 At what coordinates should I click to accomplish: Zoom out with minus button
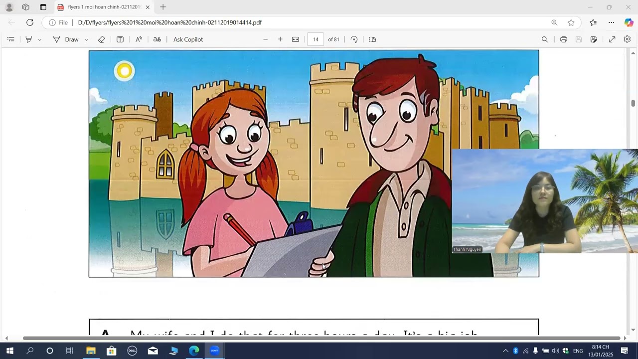coord(265,39)
